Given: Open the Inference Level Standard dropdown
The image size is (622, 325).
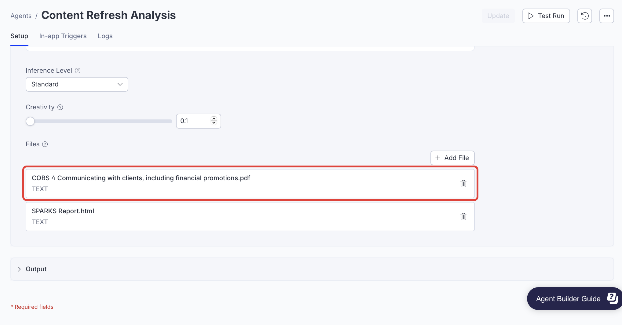Looking at the screenshot, I should point(77,84).
